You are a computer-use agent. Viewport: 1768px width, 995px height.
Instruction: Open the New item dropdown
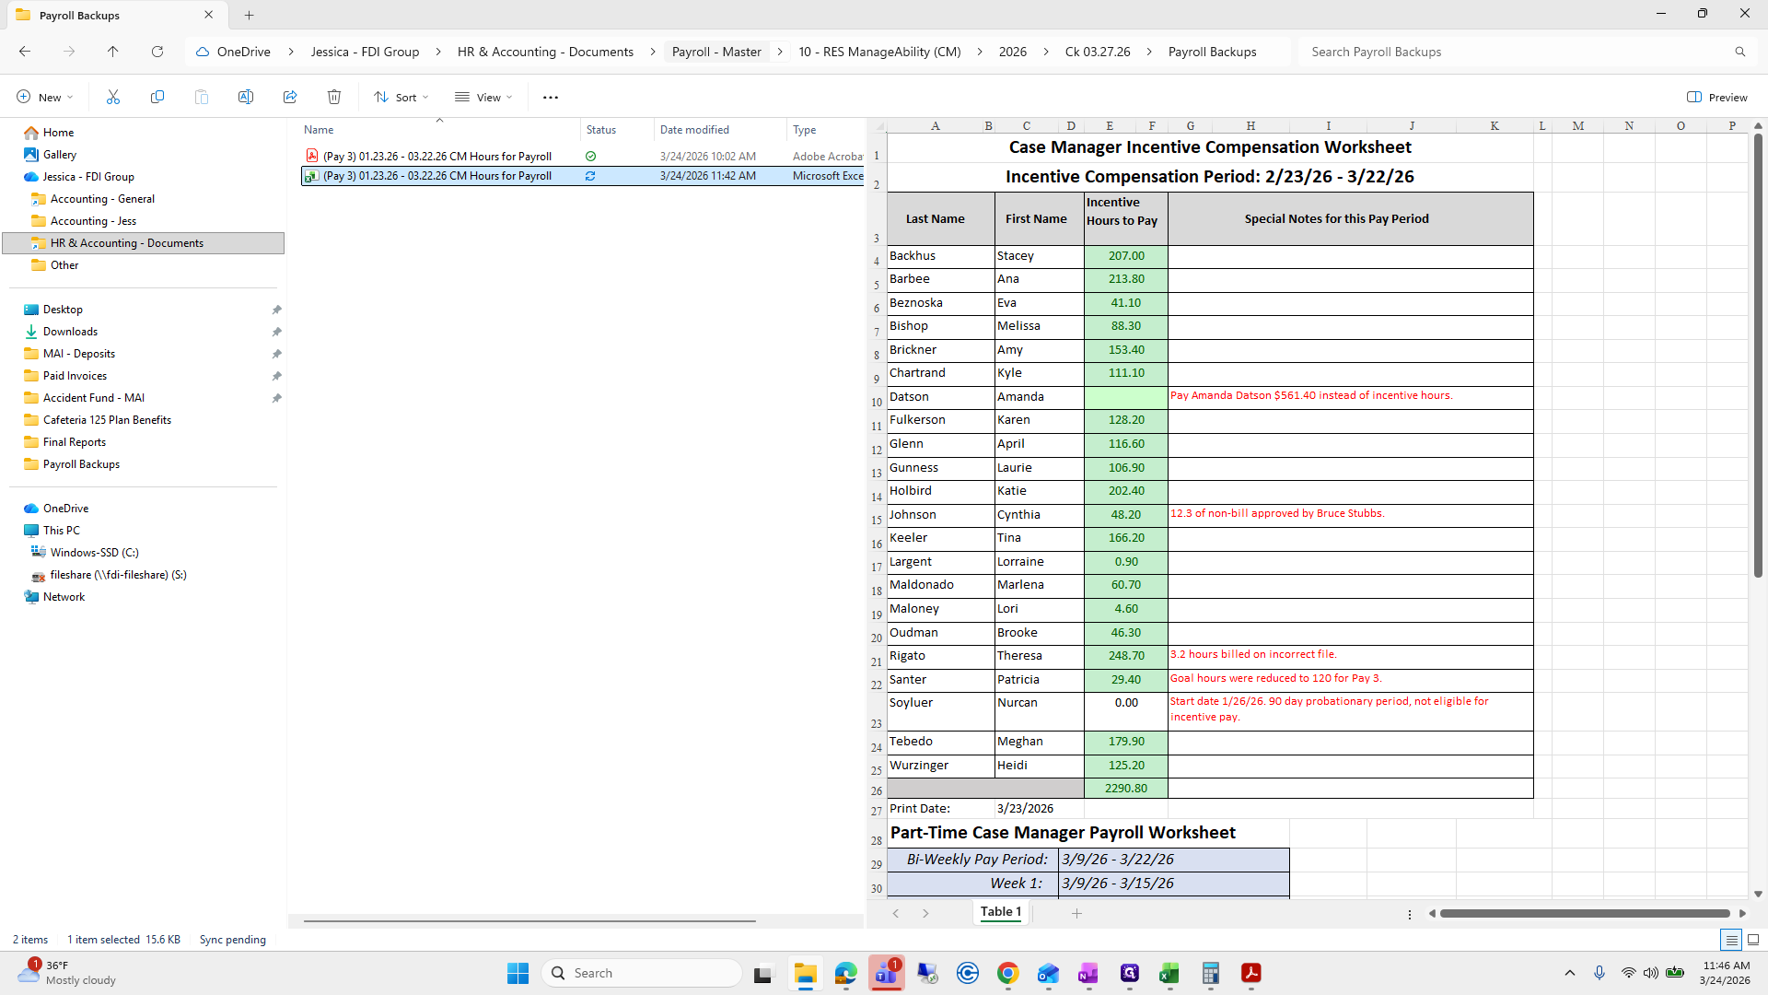pyautogui.click(x=45, y=97)
